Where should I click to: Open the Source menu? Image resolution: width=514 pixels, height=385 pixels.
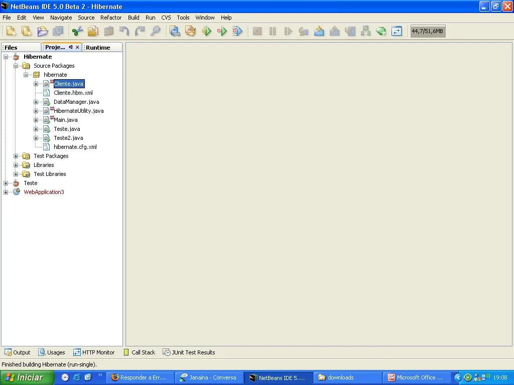[x=86, y=18]
